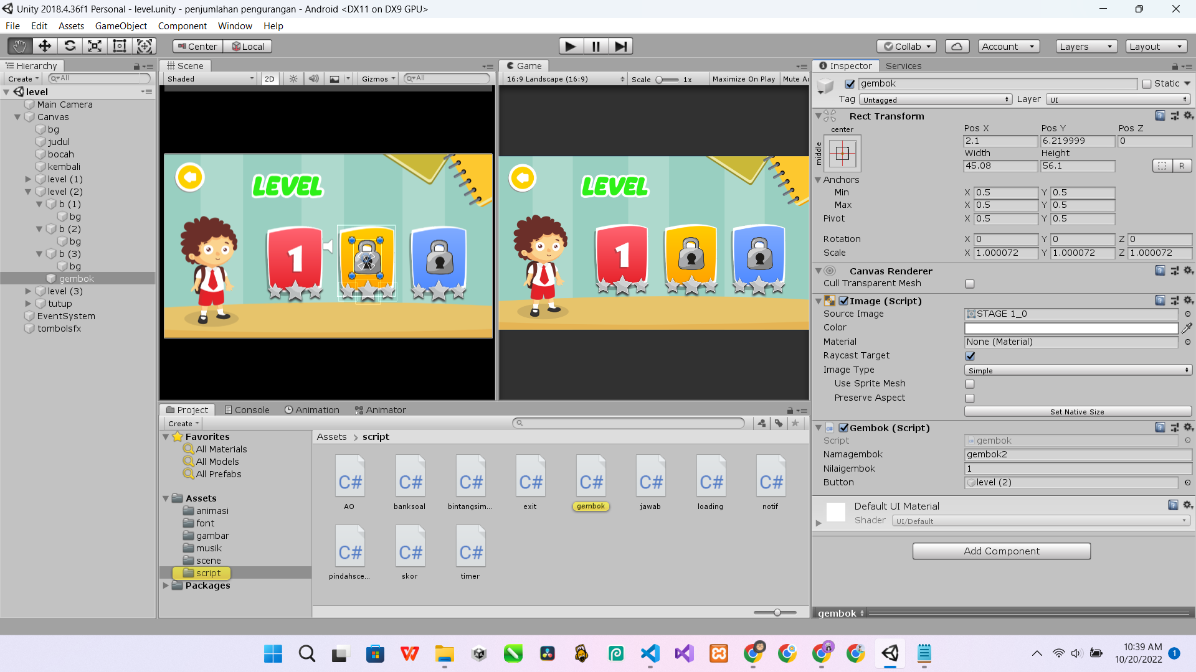
Task: Toggle the Static checkbox
Action: click(x=1147, y=84)
